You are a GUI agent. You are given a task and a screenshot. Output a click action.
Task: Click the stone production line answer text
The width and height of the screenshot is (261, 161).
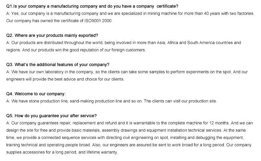(112, 101)
